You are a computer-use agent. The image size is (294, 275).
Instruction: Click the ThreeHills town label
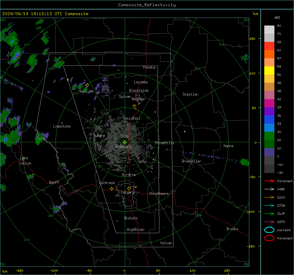(x=164, y=143)
